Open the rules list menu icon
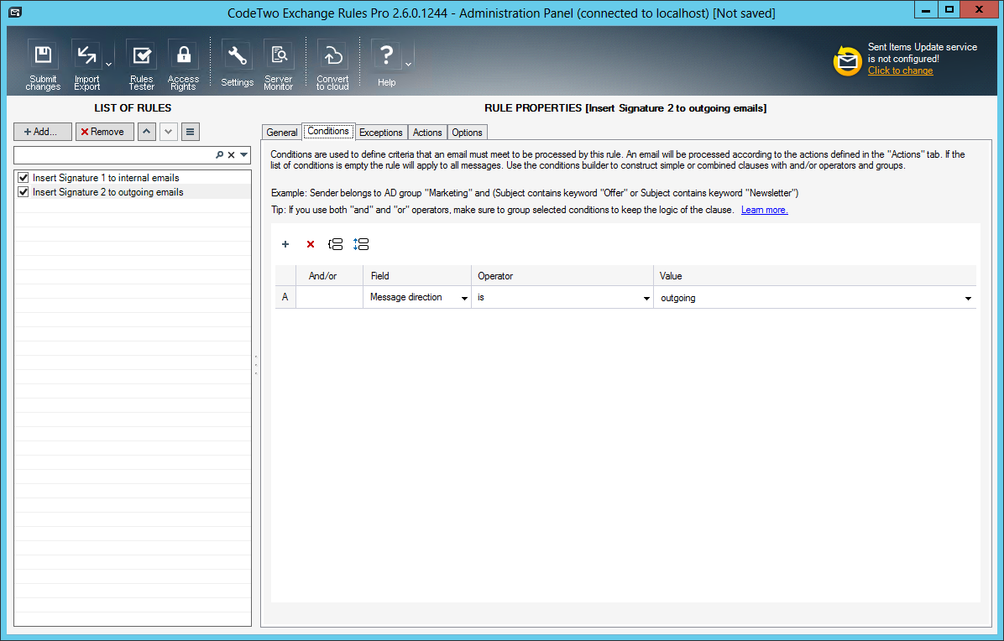Screen dimensions: 1004x641 point(191,132)
